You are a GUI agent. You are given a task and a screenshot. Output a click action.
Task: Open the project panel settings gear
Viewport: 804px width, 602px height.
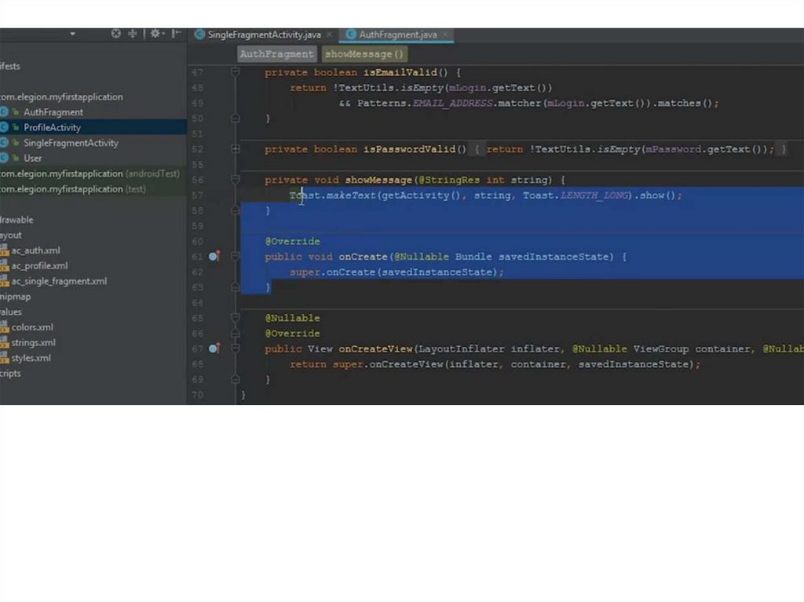[x=155, y=34]
